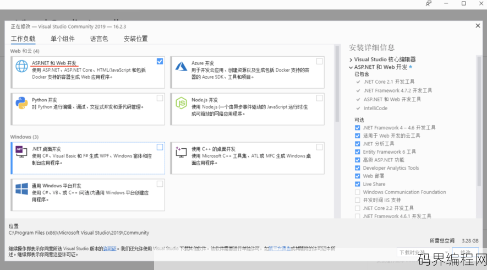
Task: Expand Visual Studio 核心编辑器 details
Action: click(351, 60)
